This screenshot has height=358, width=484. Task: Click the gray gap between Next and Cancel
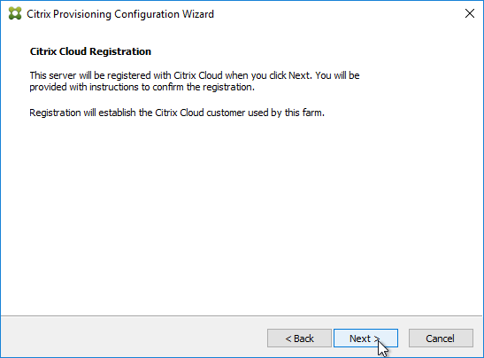[403, 339]
